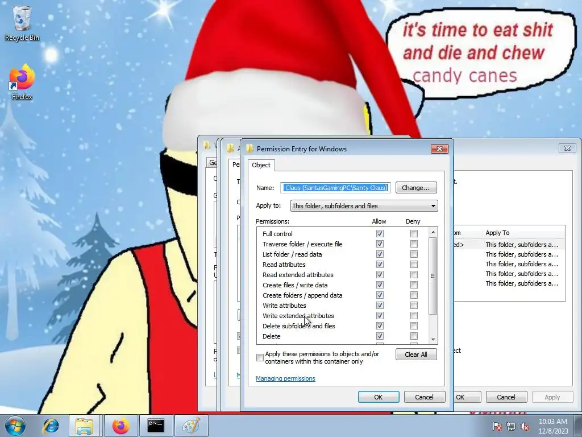Open the Managing permissions link
This screenshot has width=582, height=437.
(x=285, y=378)
